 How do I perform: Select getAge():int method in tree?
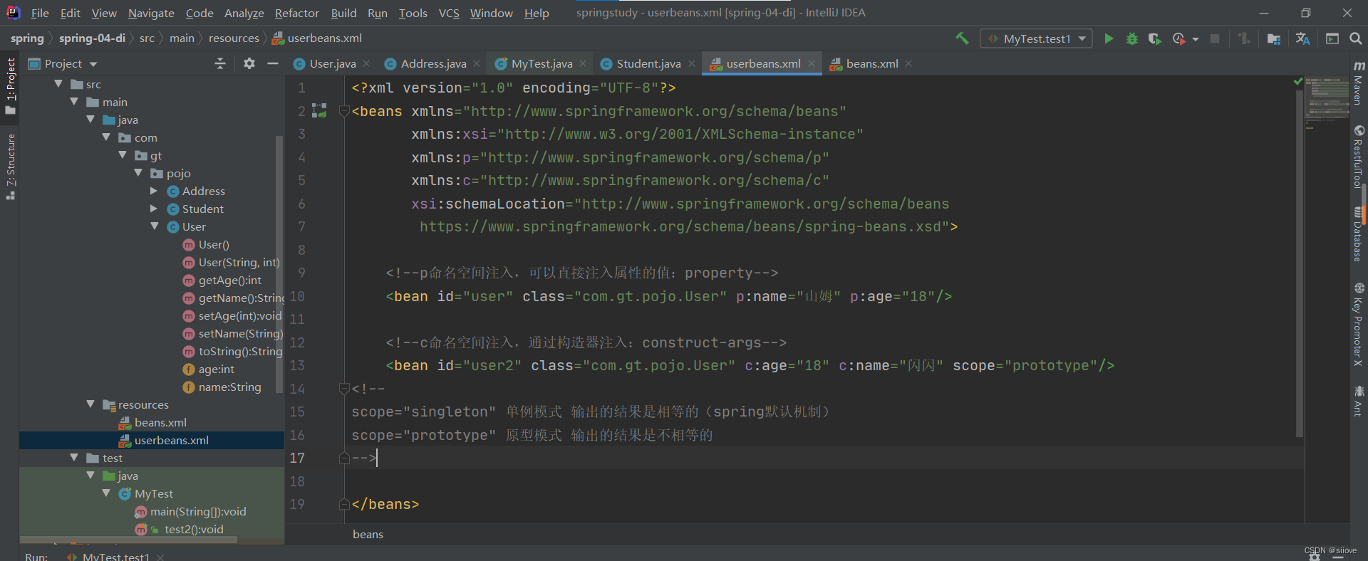(x=229, y=280)
